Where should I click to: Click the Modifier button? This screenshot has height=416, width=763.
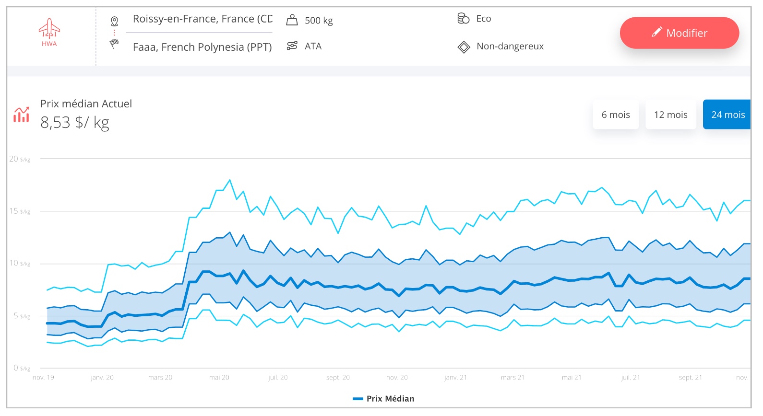[x=679, y=33]
